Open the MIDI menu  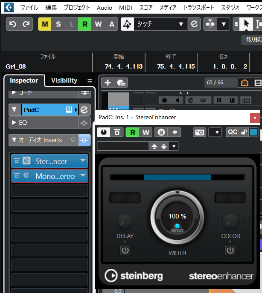click(125, 8)
